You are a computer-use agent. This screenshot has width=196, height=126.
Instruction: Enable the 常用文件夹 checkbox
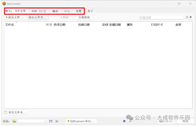5,112
